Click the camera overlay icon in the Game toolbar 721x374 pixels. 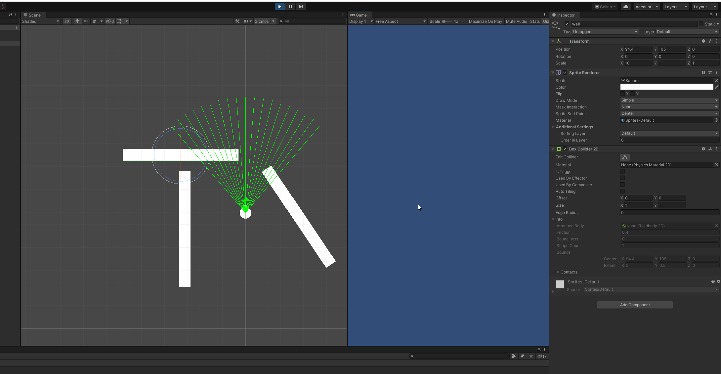(x=246, y=21)
